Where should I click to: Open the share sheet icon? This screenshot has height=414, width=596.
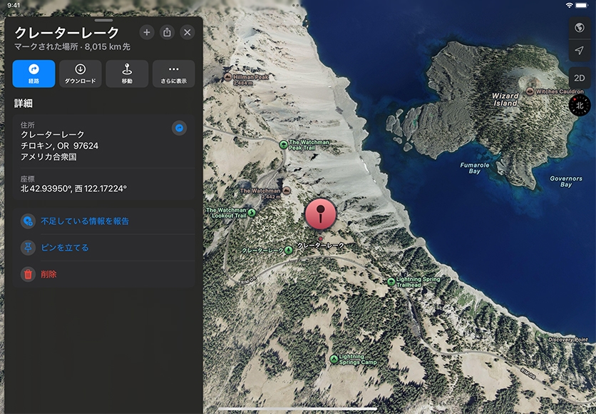pyautogui.click(x=167, y=32)
